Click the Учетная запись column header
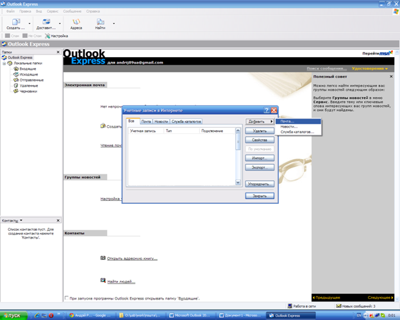The width and height of the screenshot is (400, 320). 146,131
